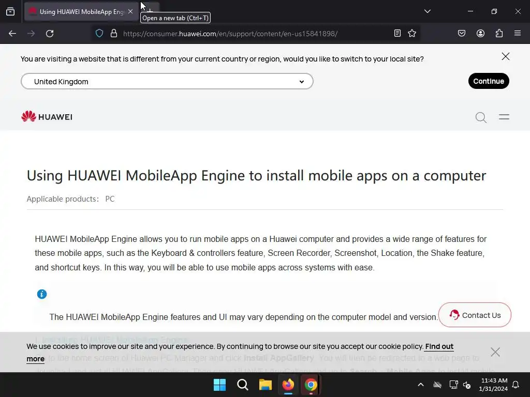The height and width of the screenshot is (397, 530).
Task: Click the OneDrive cloud tray icon
Action: pyautogui.click(x=437, y=385)
